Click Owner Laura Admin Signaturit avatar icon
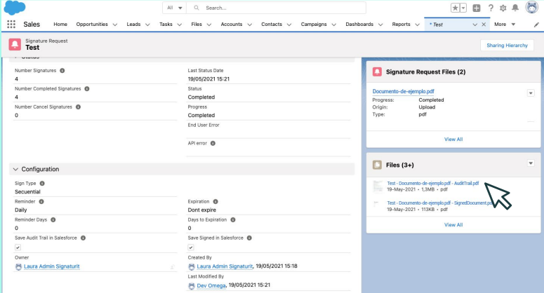The image size is (544, 293). tap(18, 266)
